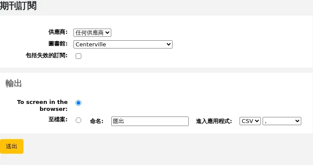
Task: Click the 命名 filename input field
Action: point(150,121)
